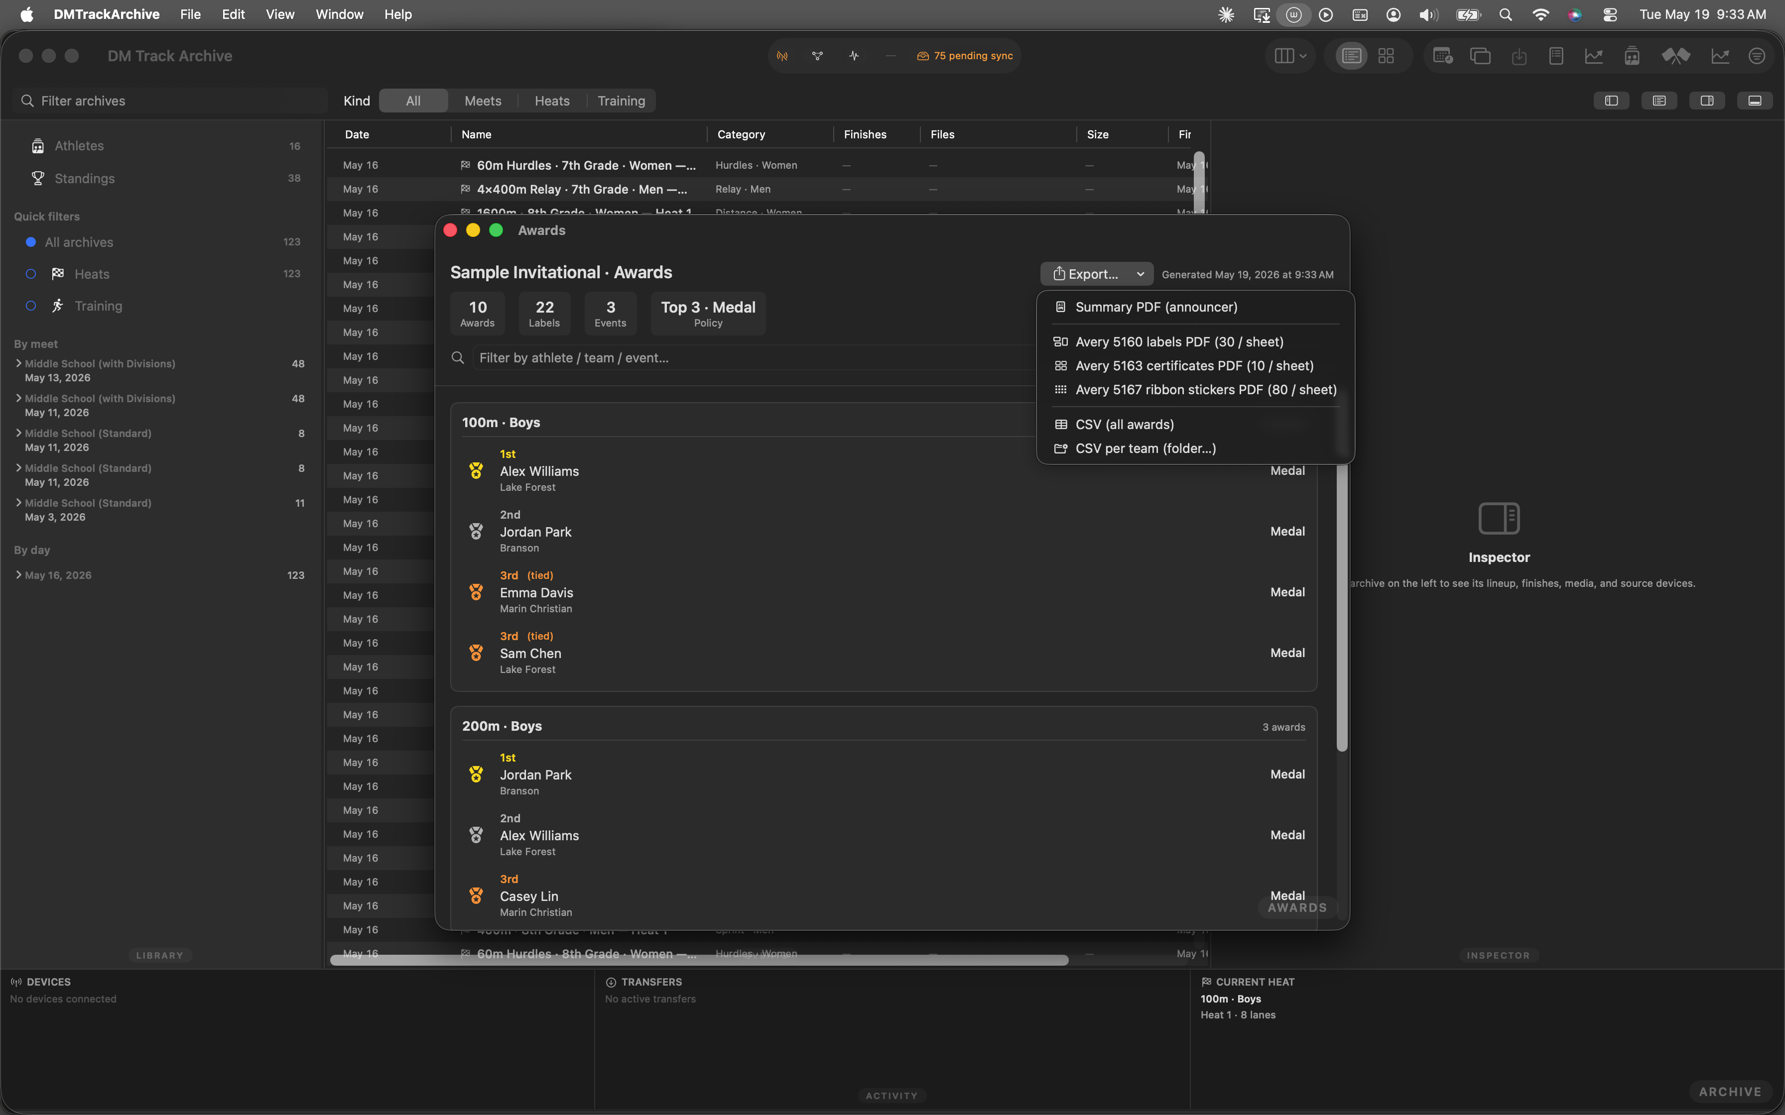The image size is (1785, 1115).
Task: Expand Middle School (with Divisions) May 13, 2026
Action: [x=18, y=363]
